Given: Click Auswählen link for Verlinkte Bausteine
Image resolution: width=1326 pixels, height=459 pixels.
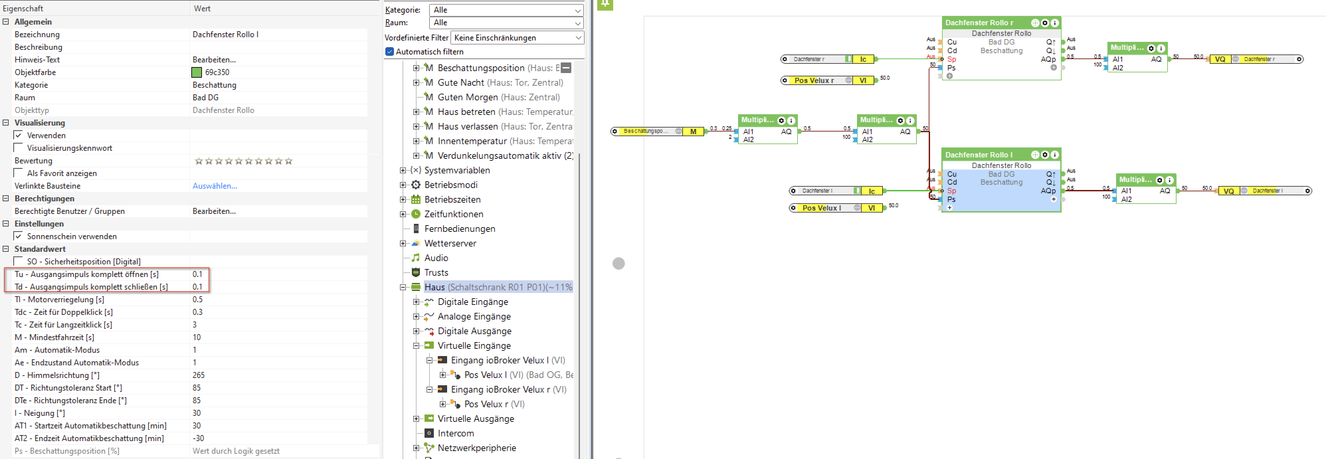Looking at the screenshot, I should pyautogui.click(x=215, y=186).
